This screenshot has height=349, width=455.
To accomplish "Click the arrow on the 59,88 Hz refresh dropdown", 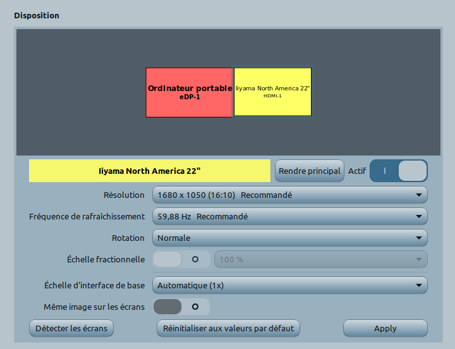I will point(418,217).
